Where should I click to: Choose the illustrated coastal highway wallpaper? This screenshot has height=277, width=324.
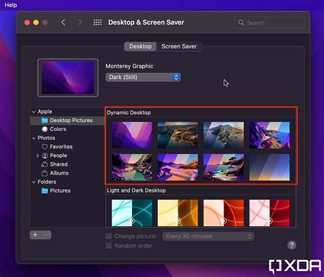[x=269, y=135]
